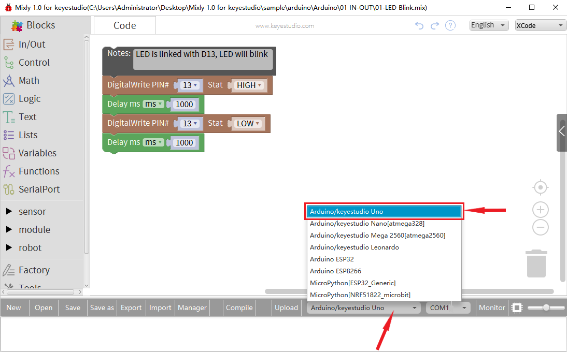Switch to the Code tab
This screenshot has height=352, width=567.
pos(125,25)
